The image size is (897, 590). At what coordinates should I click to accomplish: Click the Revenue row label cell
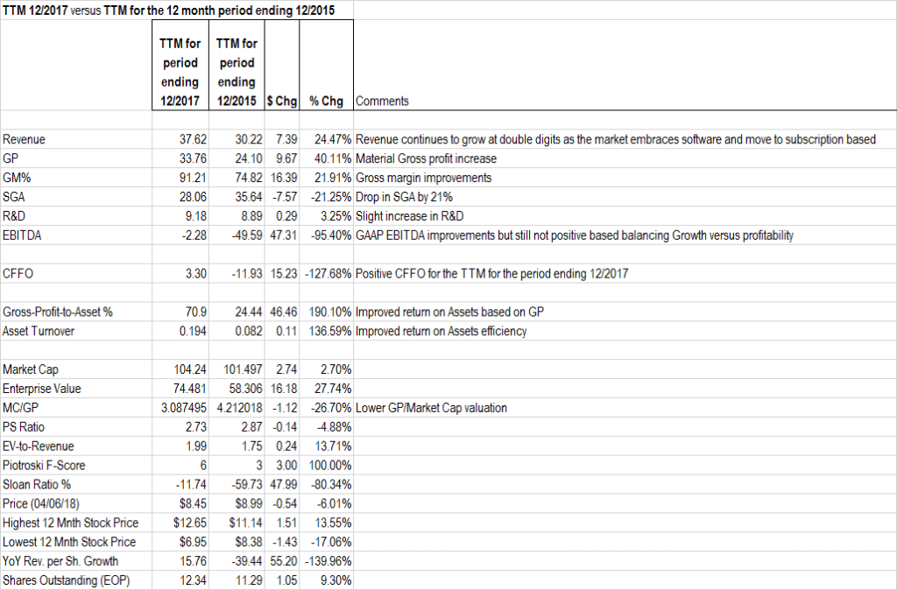tap(25, 139)
